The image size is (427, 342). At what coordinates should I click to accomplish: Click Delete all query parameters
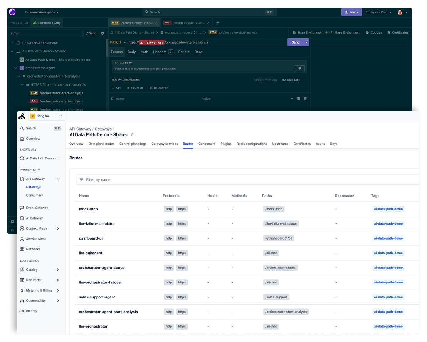(x=135, y=88)
